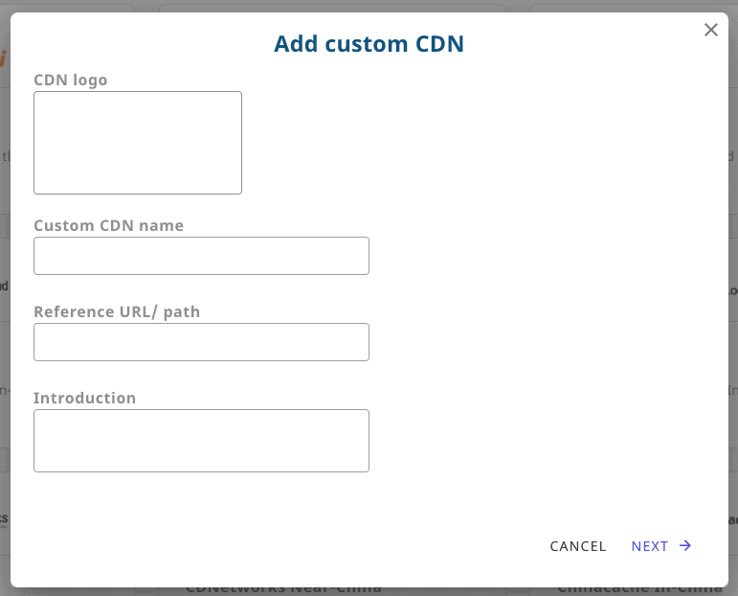Image resolution: width=738 pixels, height=596 pixels.
Task: Click the dimmed card edge right of the dialog
Action: (733, 302)
